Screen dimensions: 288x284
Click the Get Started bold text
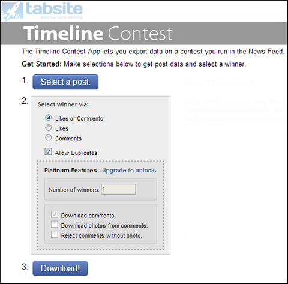[41, 64]
